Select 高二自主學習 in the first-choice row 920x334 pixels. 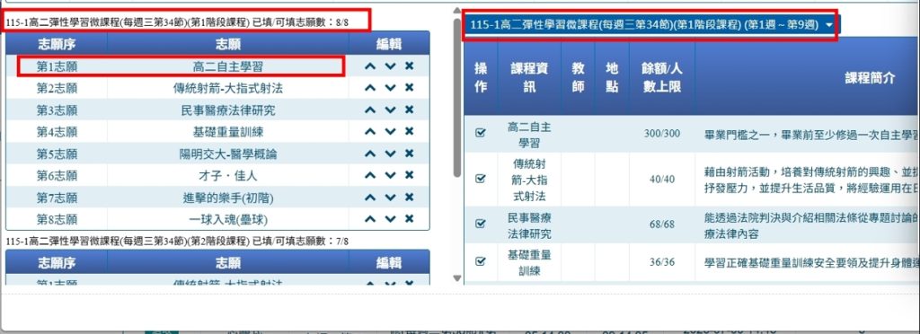pos(227,66)
